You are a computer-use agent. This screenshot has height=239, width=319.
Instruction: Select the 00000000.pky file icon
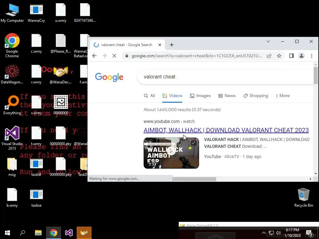coord(61,167)
